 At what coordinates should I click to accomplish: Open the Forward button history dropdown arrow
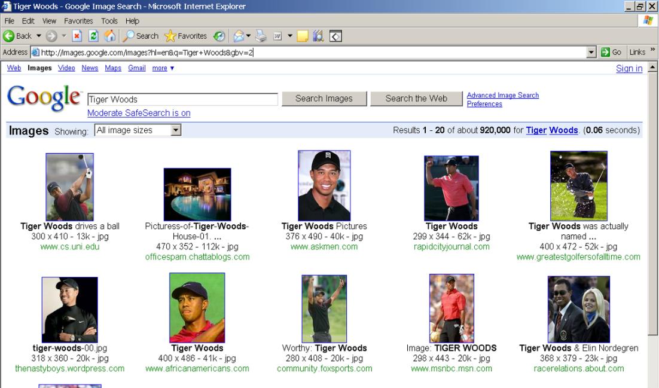tap(64, 36)
